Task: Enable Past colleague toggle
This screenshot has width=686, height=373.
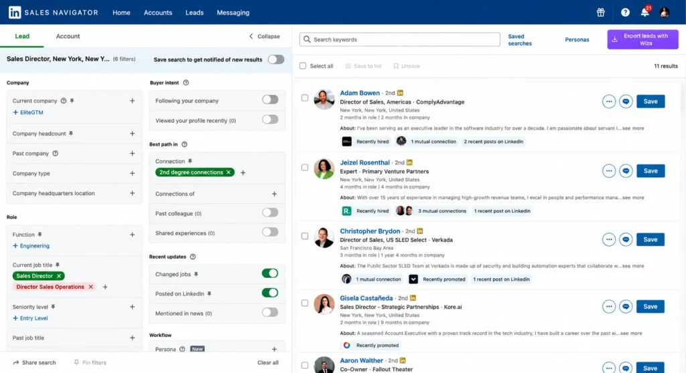Action: pos(270,213)
